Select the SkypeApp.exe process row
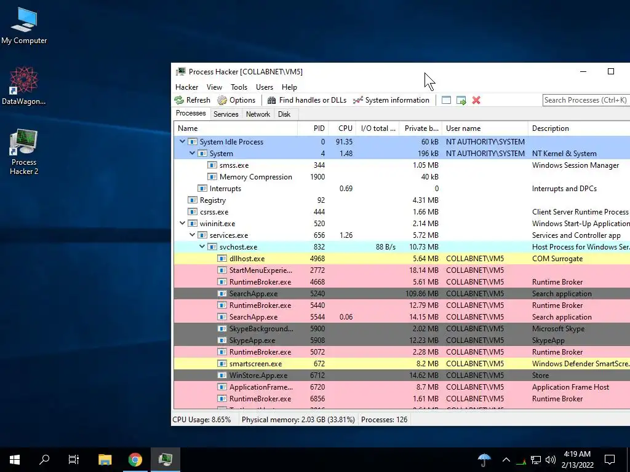Viewport: 630px width, 472px height. click(402, 340)
